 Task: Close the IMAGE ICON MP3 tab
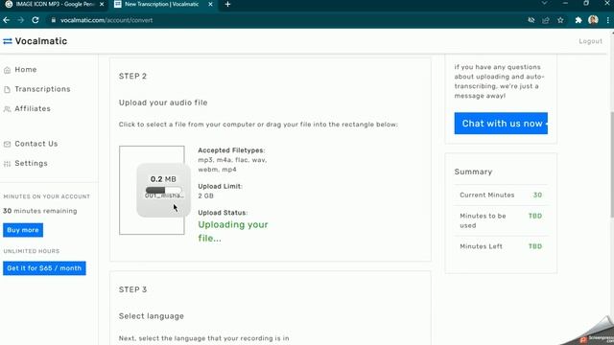pos(102,4)
